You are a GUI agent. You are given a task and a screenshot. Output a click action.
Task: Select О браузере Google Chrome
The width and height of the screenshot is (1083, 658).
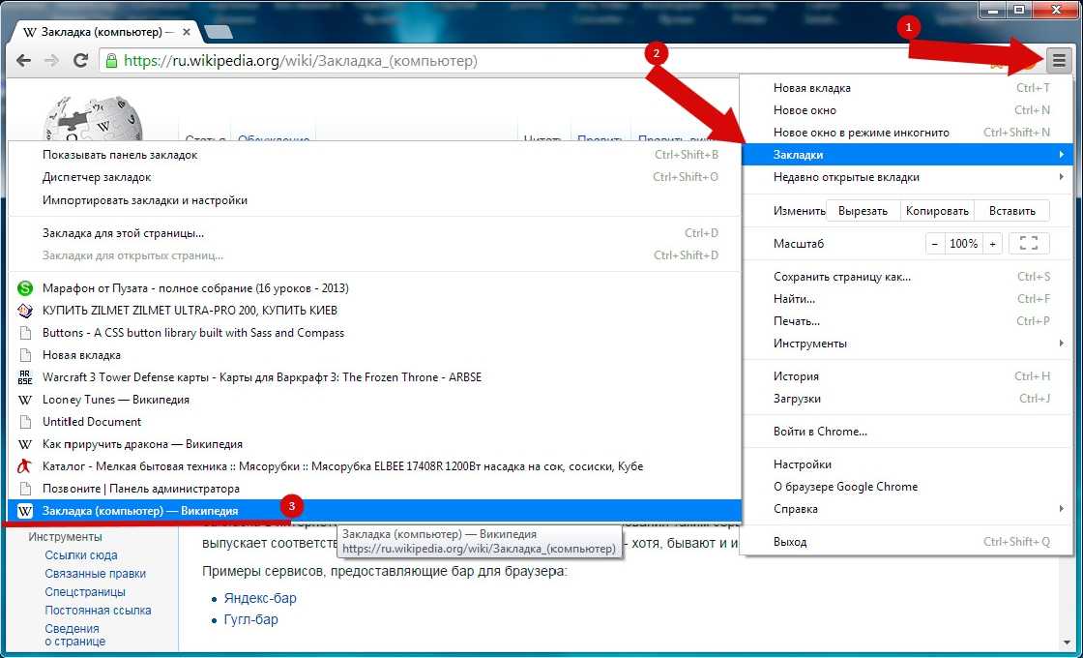(908, 487)
